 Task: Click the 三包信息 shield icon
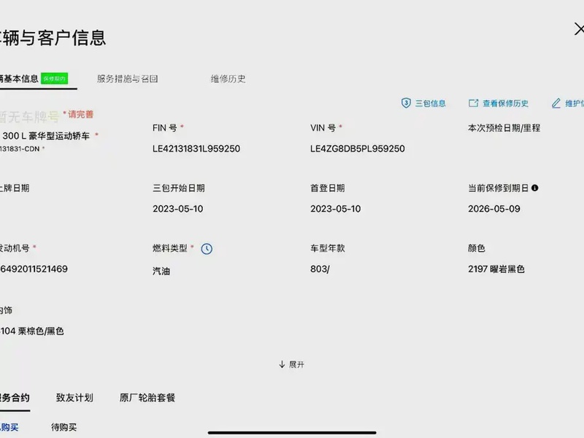(406, 104)
